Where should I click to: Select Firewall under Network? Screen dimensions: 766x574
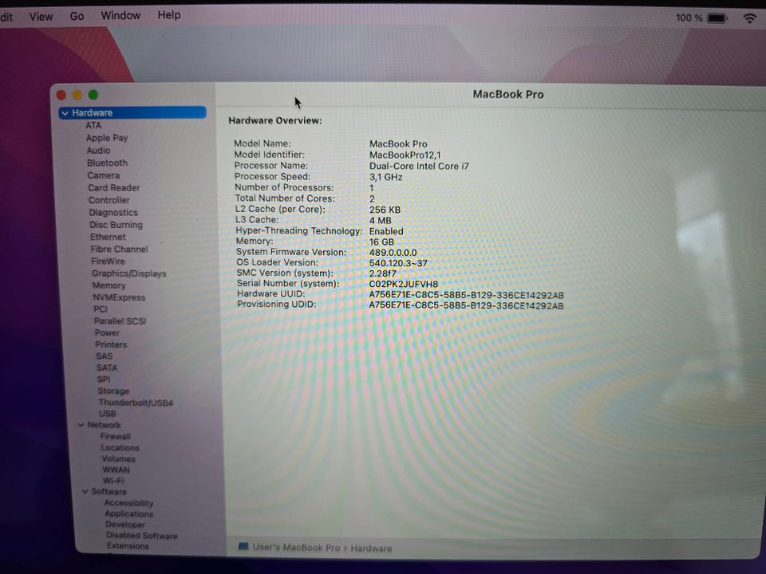tap(116, 436)
